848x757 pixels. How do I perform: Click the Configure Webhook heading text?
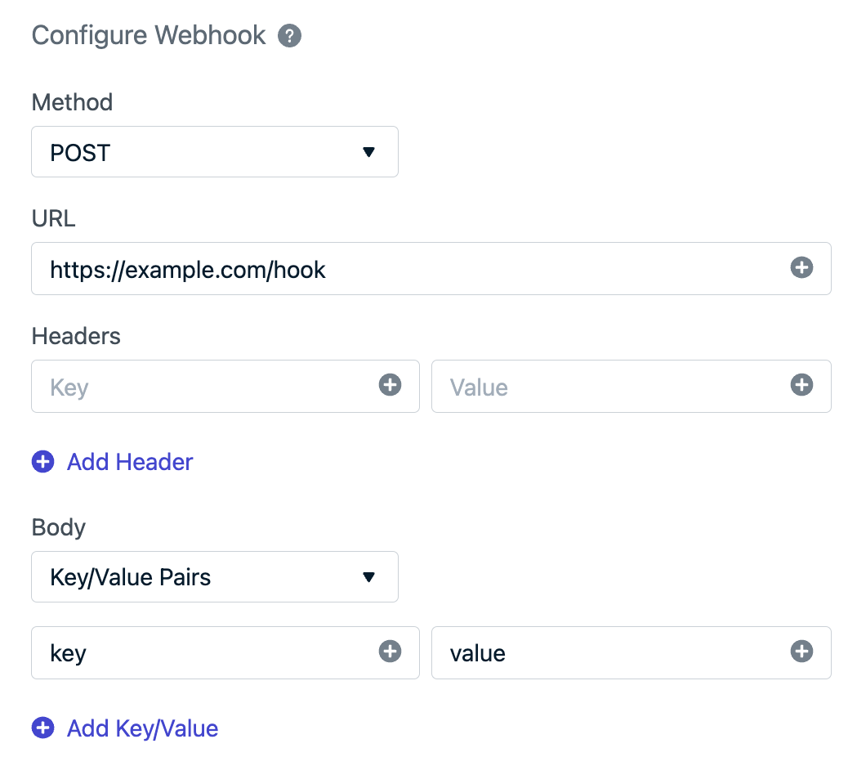[x=149, y=36]
